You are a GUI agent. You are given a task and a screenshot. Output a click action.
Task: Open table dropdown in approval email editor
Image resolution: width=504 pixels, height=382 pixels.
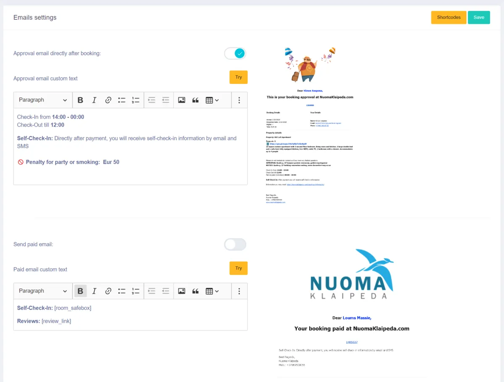212,100
